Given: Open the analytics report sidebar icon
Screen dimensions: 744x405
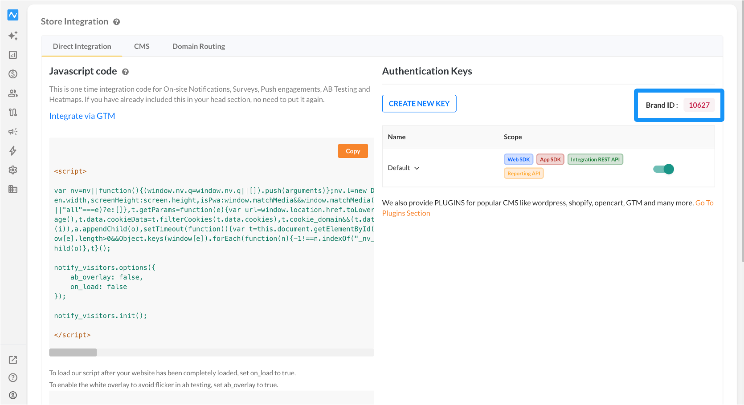Looking at the screenshot, I should point(13,55).
